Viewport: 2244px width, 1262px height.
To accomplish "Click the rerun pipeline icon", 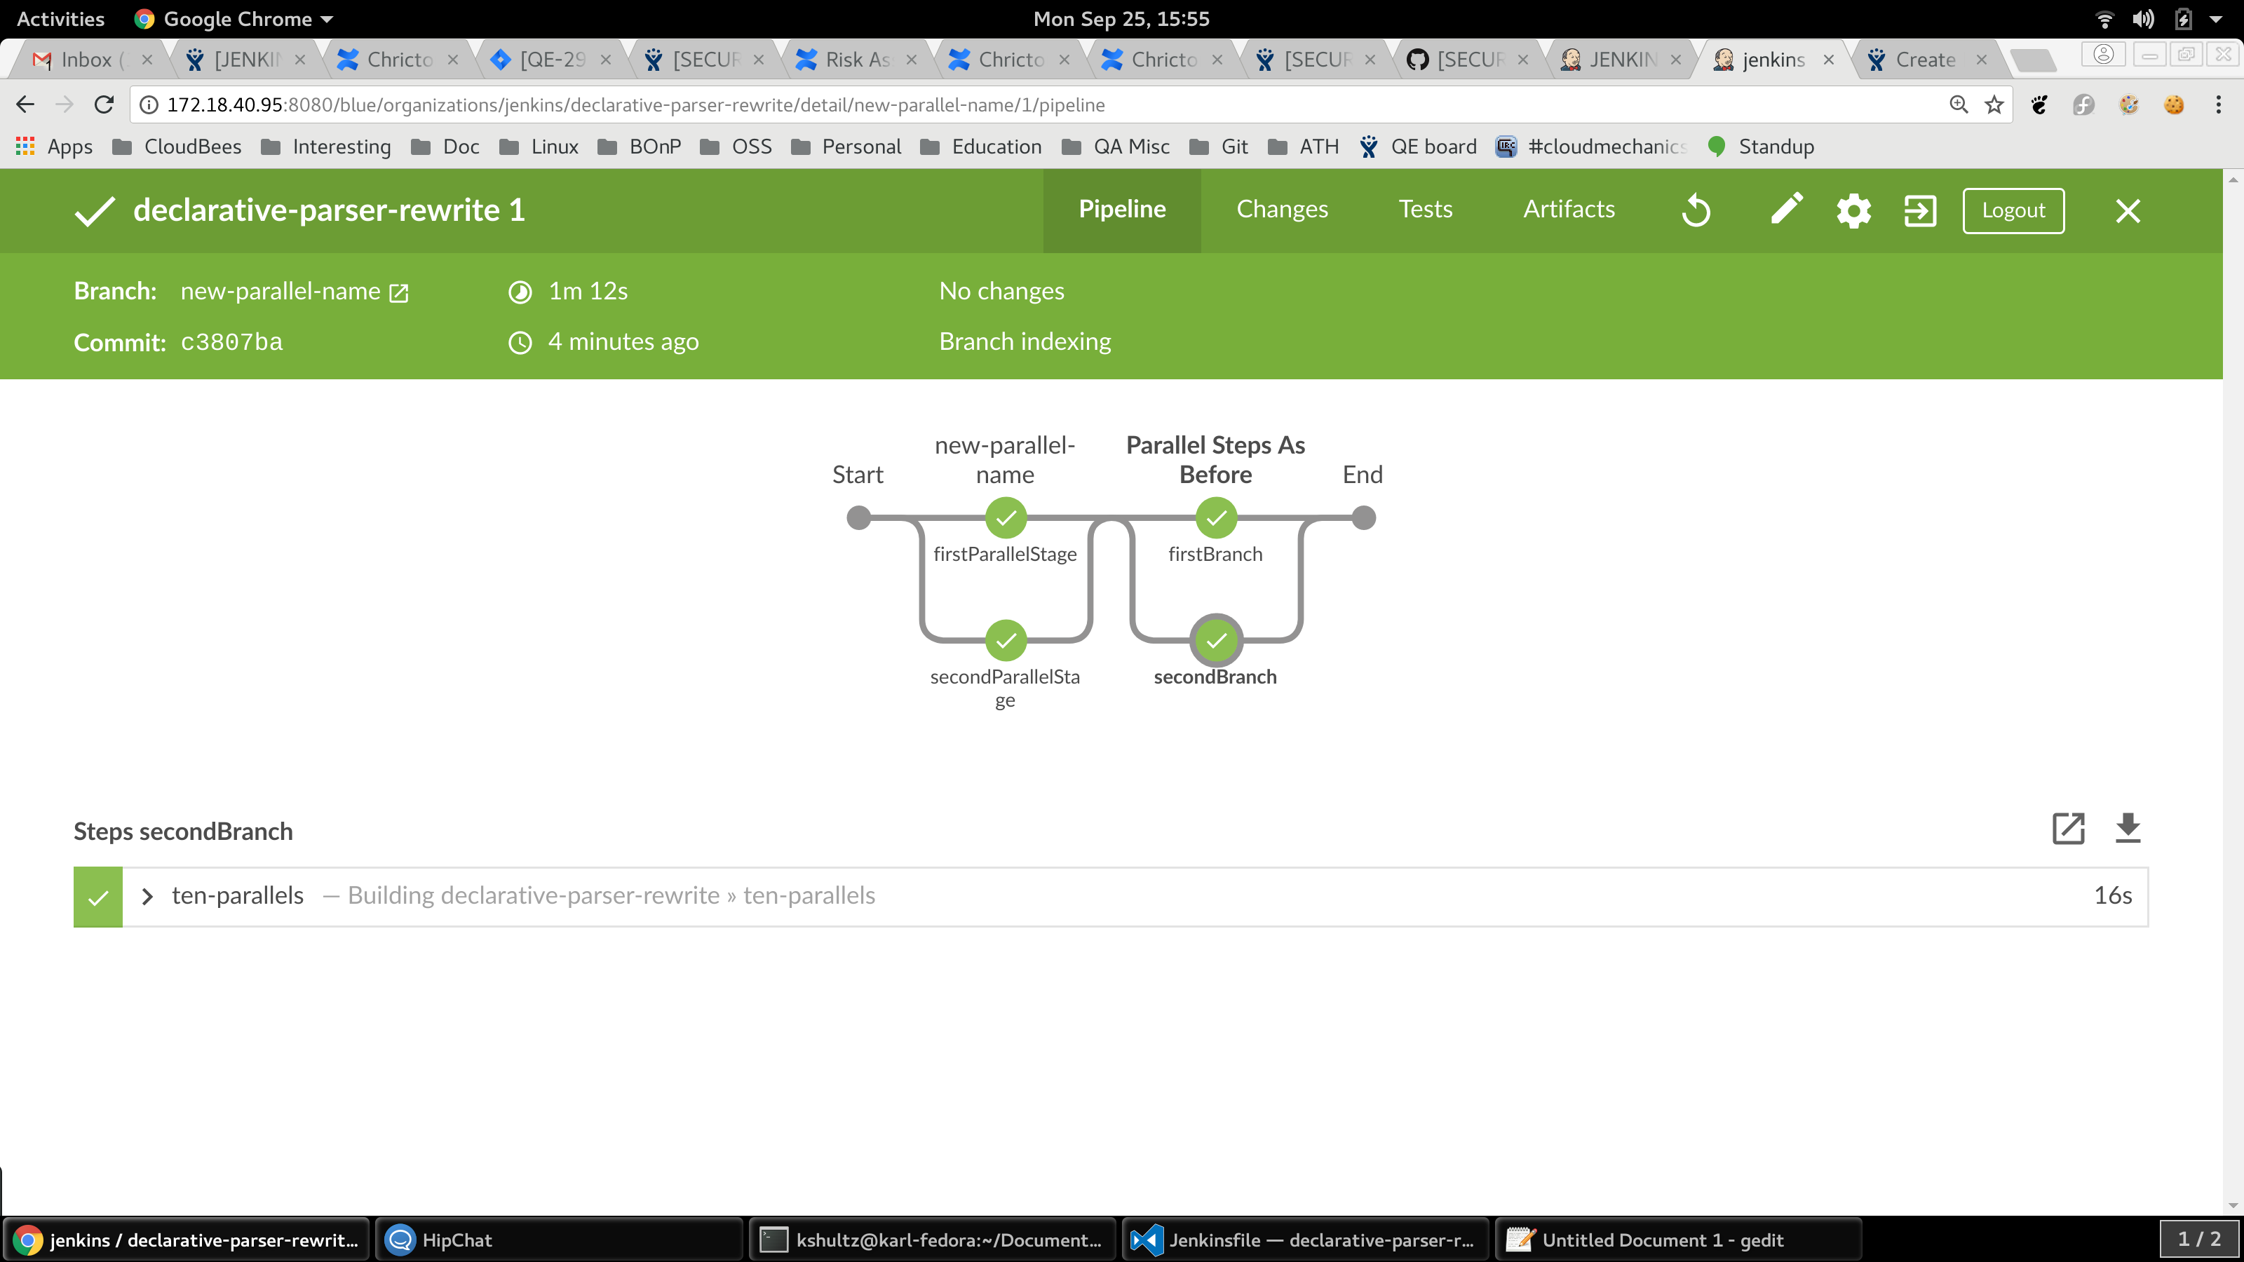I will [x=1696, y=211].
